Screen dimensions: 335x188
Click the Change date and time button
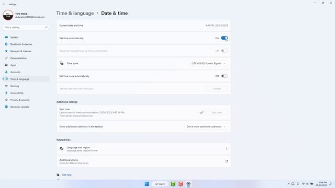[x=216, y=89]
